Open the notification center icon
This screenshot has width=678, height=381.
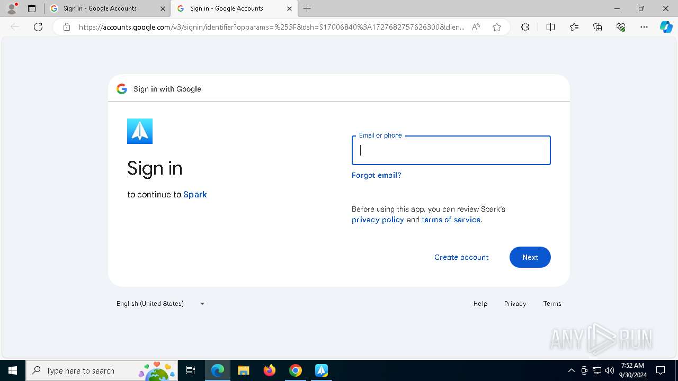tap(661, 370)
